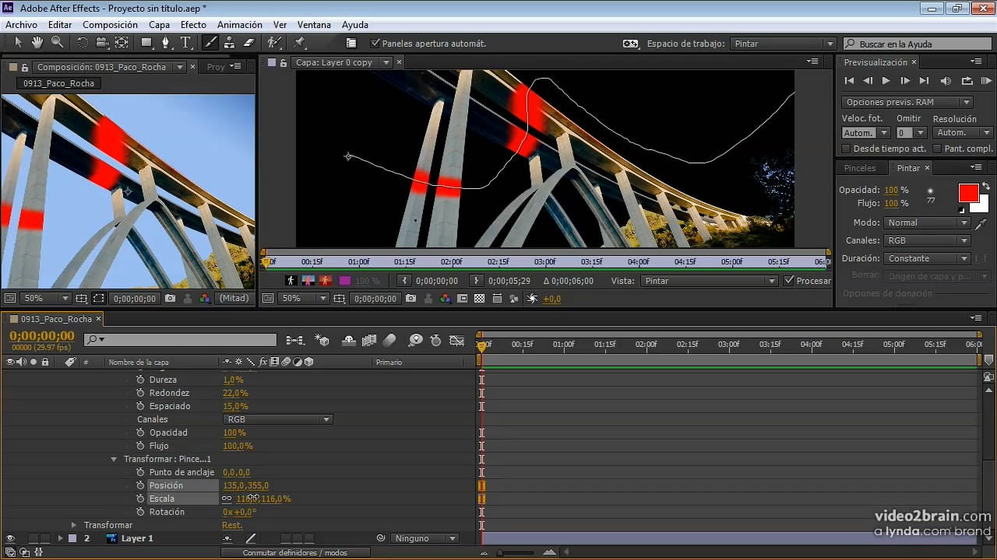The width and height of the screenshot is (997, 560).
Task: Open Espacio de trabajo Pintar dropdown
Action: coord(784,44)
